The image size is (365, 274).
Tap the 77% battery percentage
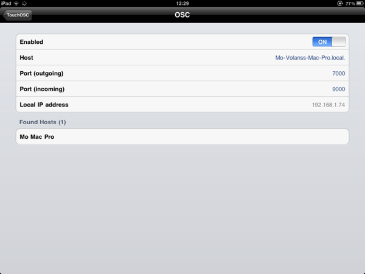tap(350, 4)
